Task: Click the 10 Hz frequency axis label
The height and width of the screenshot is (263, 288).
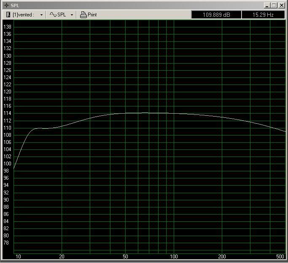Action: click(18, 257)
